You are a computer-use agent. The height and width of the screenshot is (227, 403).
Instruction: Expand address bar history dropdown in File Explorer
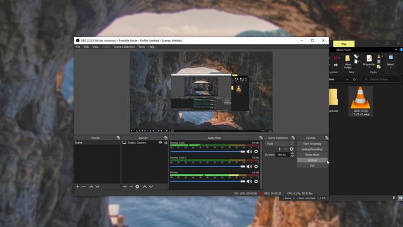pyautogui.click(x=347, y=79)
